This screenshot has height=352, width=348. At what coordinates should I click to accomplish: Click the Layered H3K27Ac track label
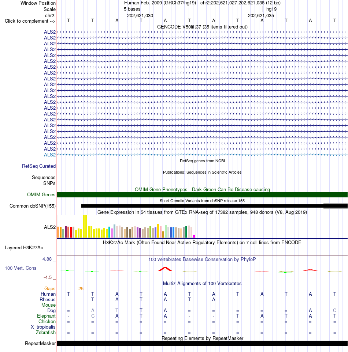(x=24, y=247)
